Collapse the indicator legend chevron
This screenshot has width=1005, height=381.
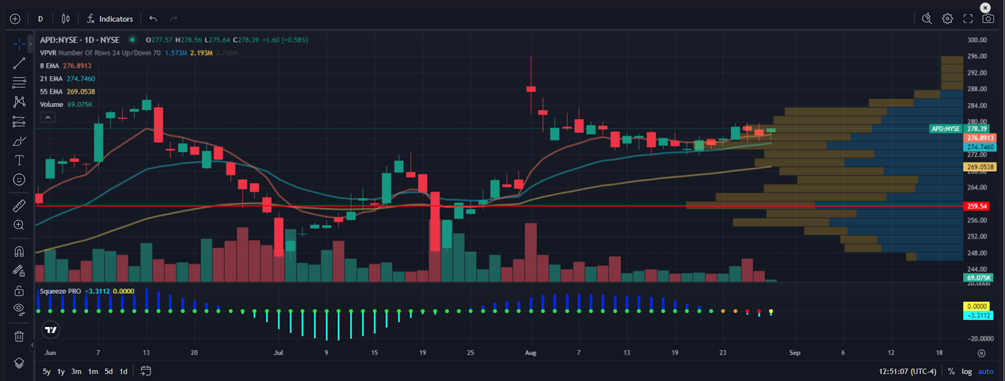click(x=48, y=117)
